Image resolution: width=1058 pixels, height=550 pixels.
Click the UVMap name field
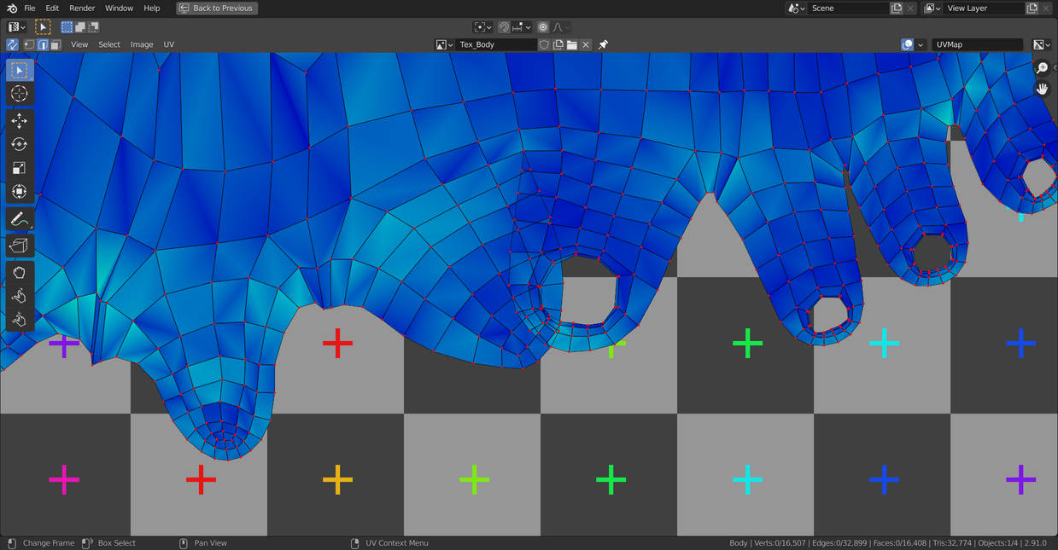click(978, 44)
